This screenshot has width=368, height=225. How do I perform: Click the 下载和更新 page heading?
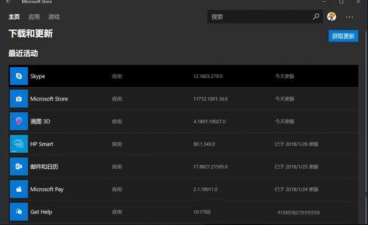[30, 33]
